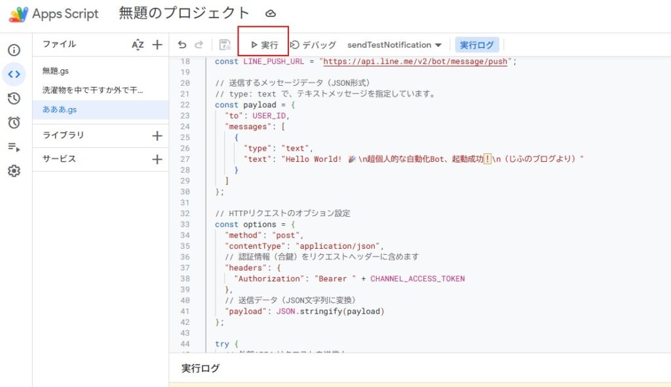Add a service with サービス plus button
671x387 pixels.
click(x=157, y=159)
